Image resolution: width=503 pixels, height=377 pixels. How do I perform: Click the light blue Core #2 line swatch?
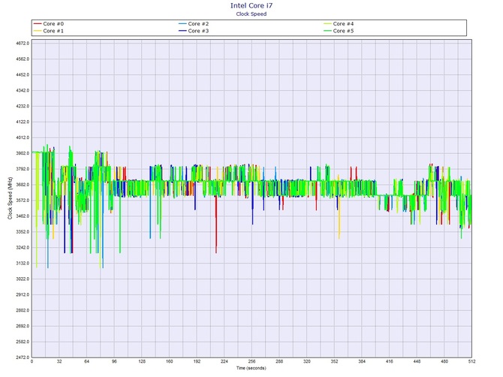pyautogui.click(x=182, y=24)
